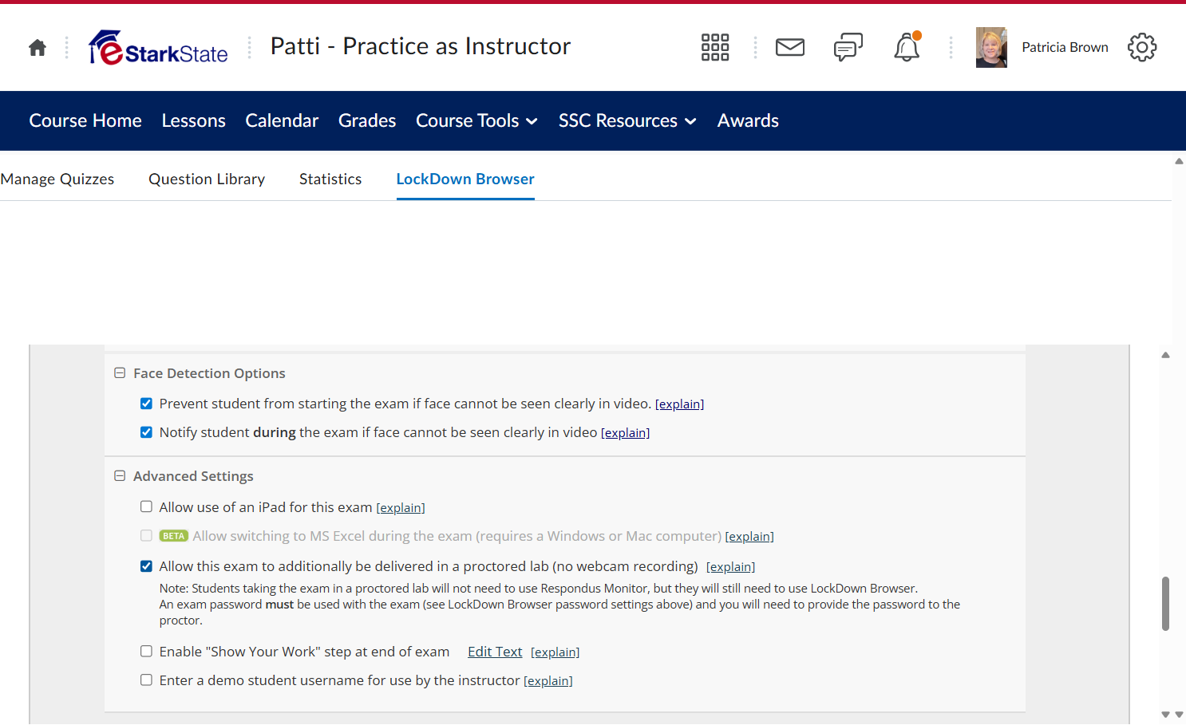Click the inner settings panel scrollbar thumb
The width and height of the screenshot is (1186, 725).
[1165, 604]
